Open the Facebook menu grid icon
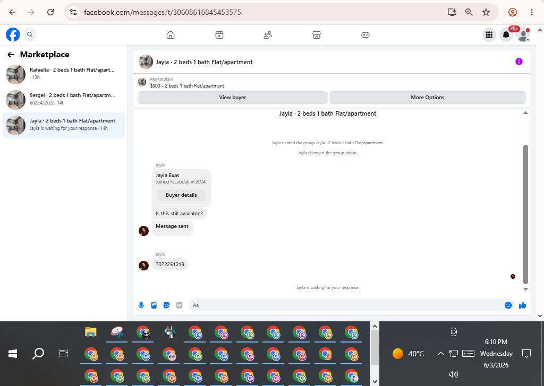 pyautogui.click(x=489, y=34)
